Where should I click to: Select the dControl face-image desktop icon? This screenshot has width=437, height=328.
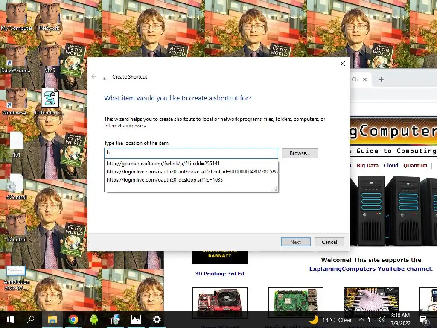[x=17, y=228]
